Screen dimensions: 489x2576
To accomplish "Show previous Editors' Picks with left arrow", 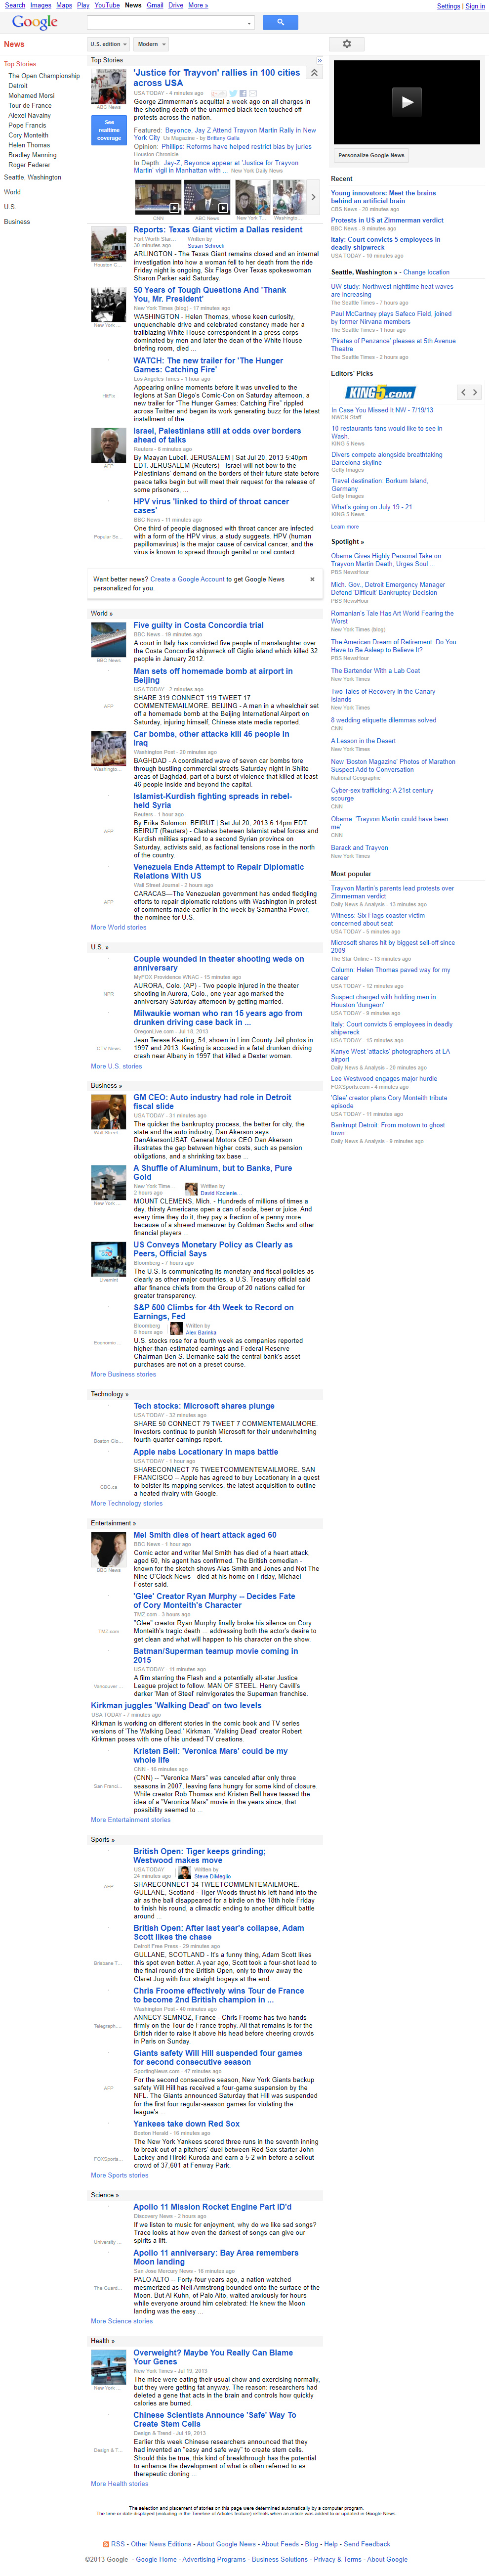I will tap(463, 392).
